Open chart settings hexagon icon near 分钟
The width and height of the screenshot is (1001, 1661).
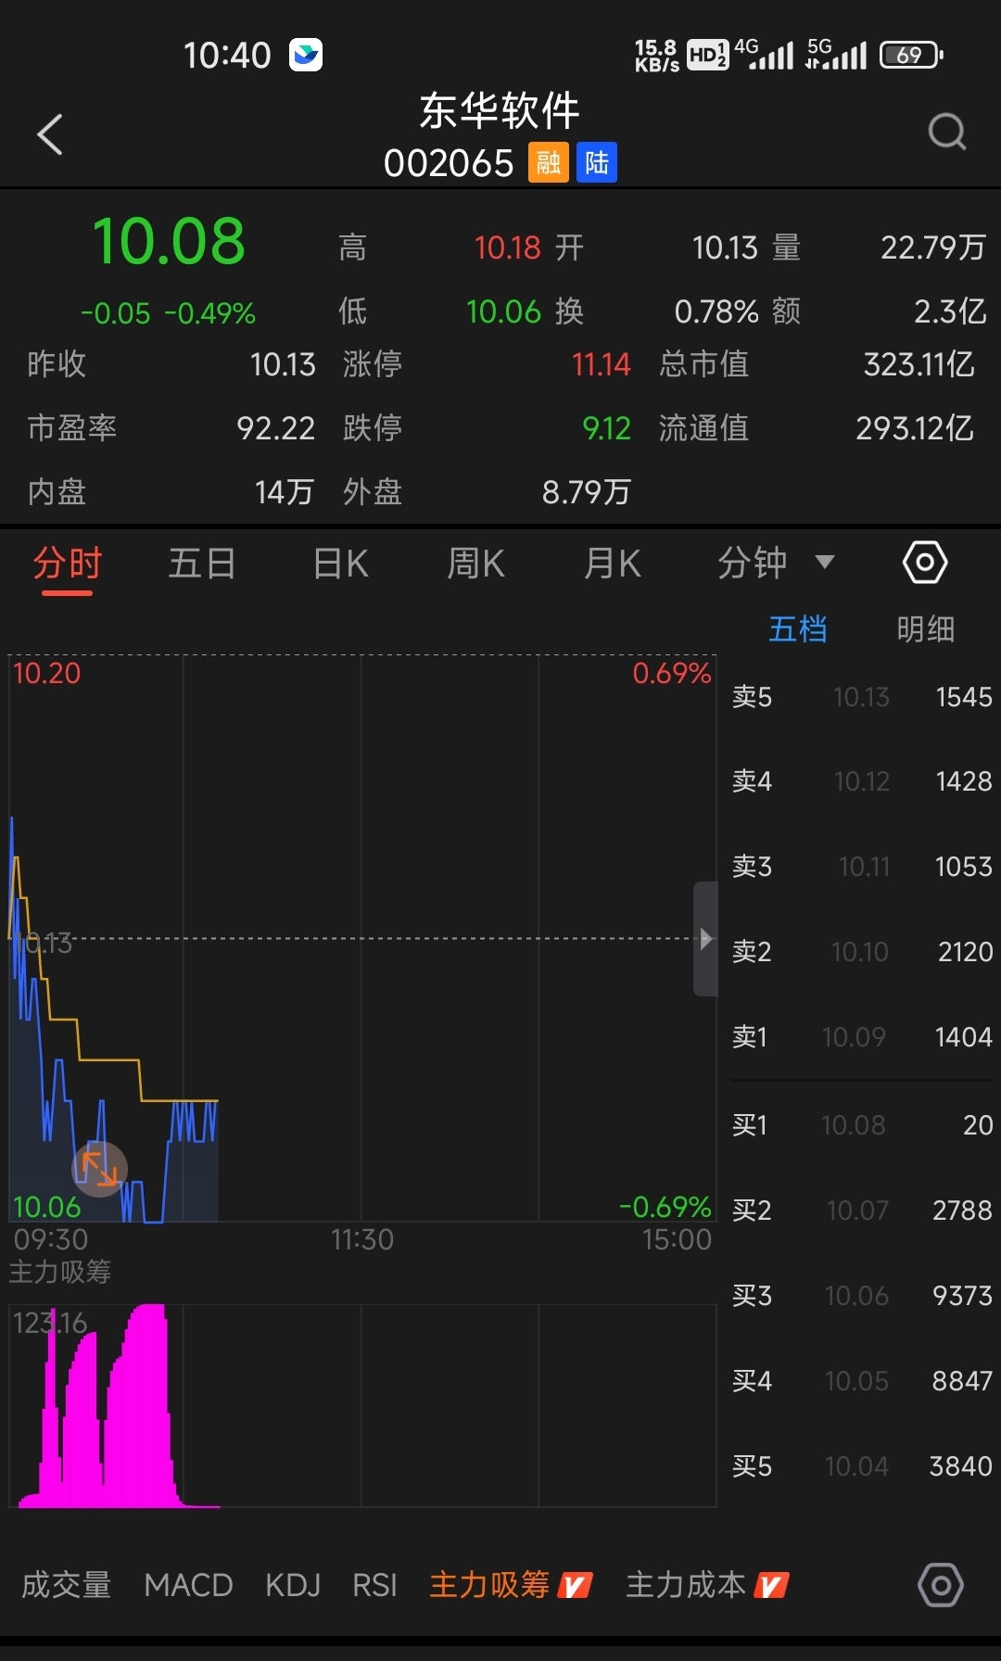(x=925, y=563)
